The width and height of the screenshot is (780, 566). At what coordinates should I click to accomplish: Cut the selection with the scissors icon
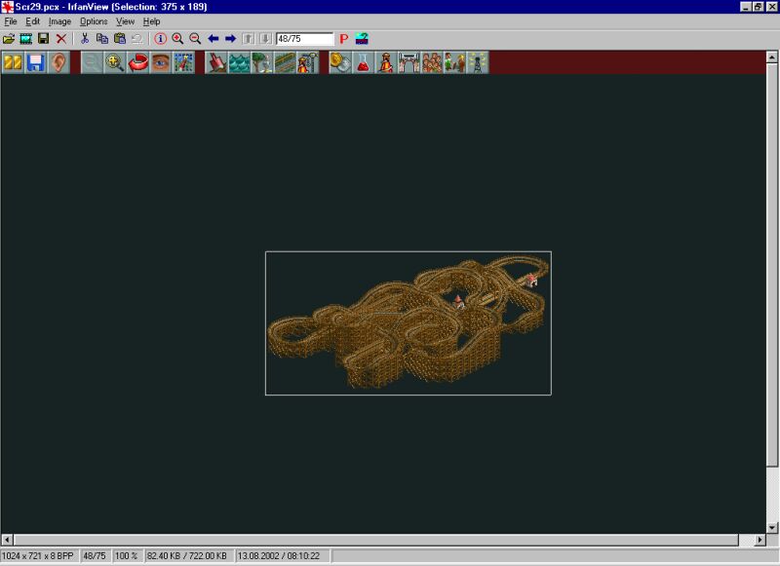[x=85, y=39]
